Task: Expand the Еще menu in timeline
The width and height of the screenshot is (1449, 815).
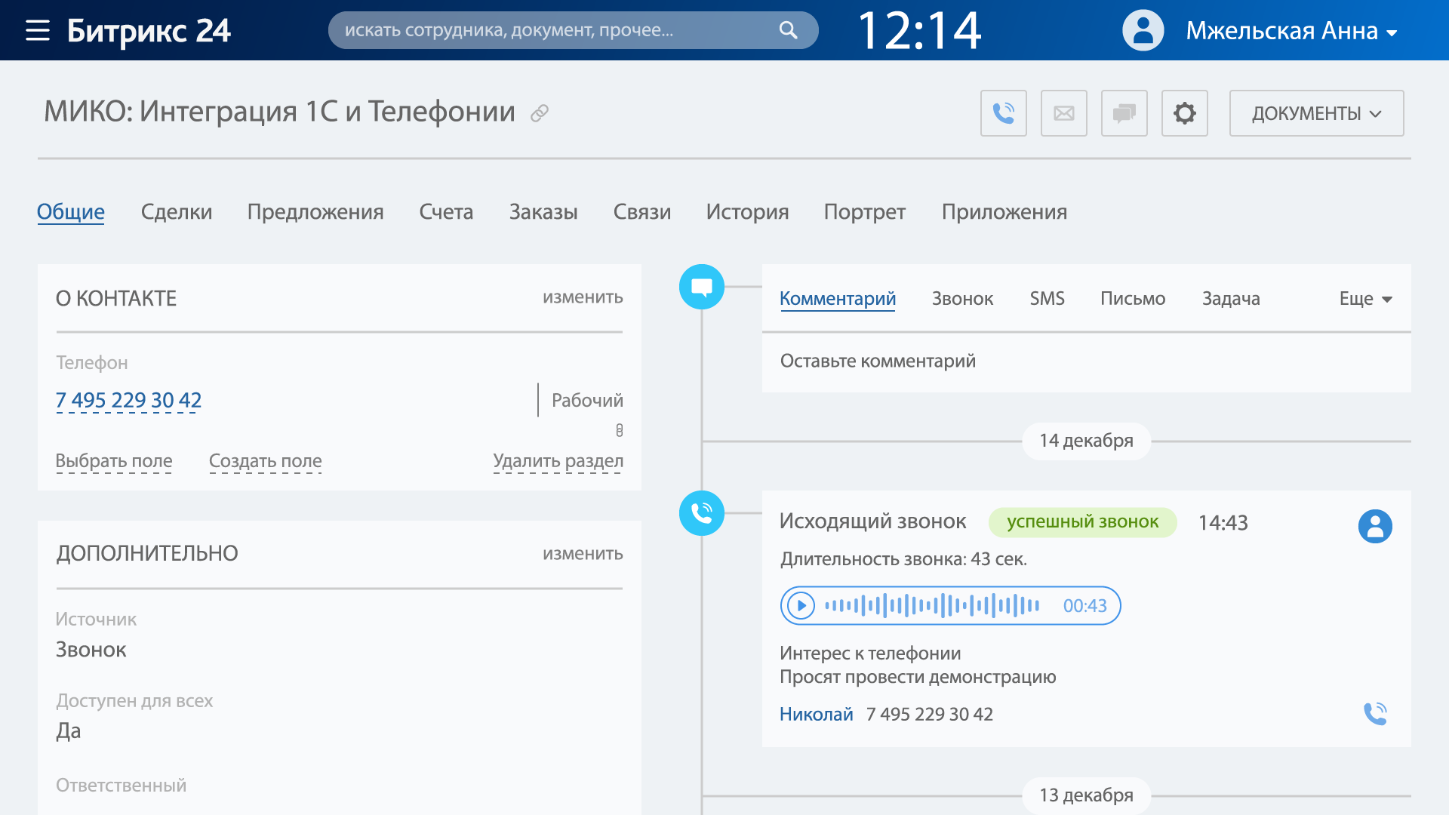Action: tap(1365, 299)
